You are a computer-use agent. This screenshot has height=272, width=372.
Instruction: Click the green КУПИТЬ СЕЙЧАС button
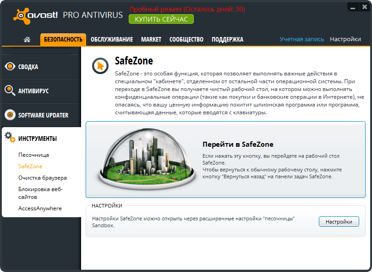click(x=161, y=19)
